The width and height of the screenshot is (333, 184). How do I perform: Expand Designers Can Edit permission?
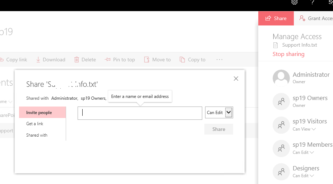click(303, 176)
